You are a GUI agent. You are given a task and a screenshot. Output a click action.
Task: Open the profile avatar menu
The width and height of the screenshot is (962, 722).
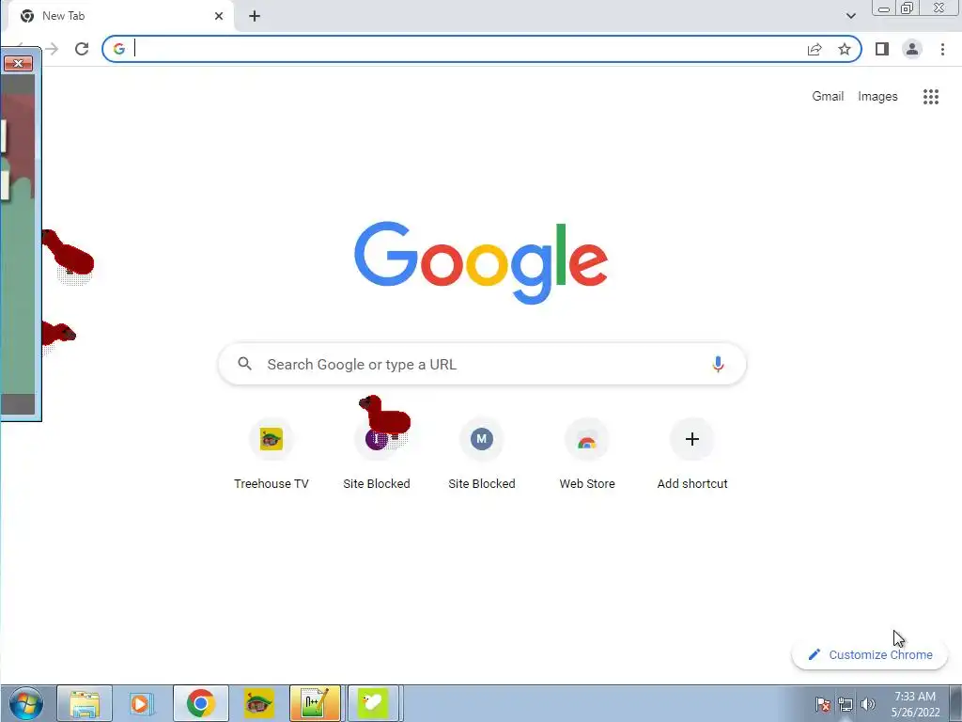[911, 49]
